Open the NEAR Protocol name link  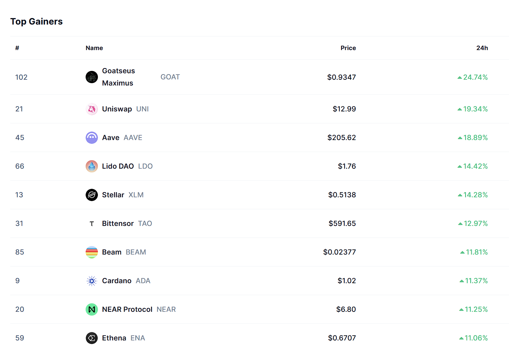127,309
